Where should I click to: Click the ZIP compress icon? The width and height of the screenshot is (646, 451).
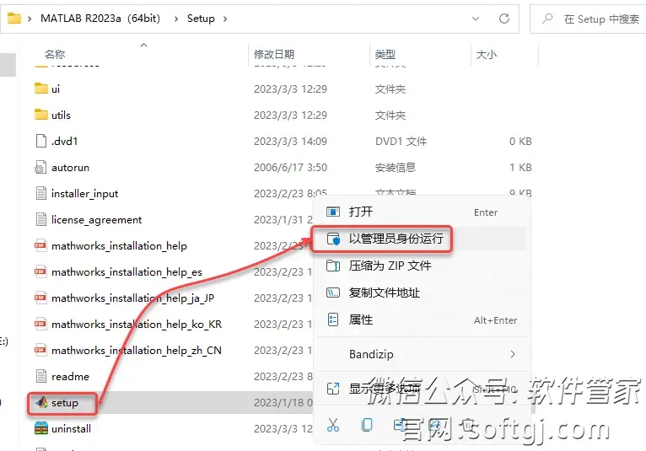(x=333, y=266)
